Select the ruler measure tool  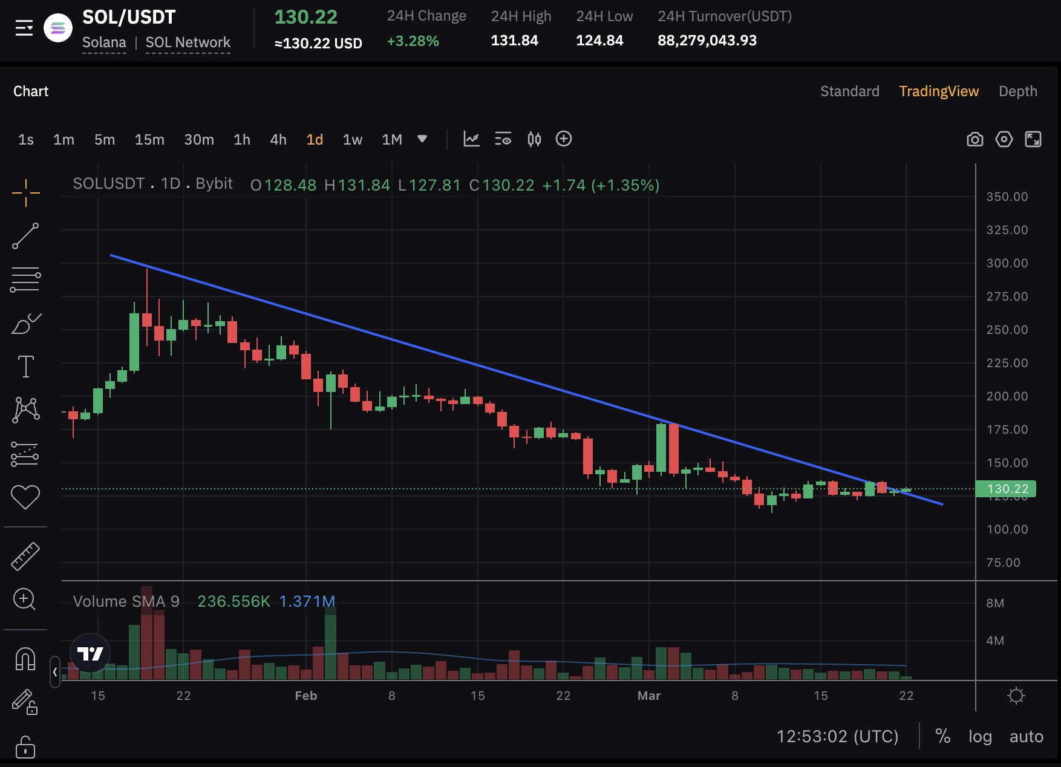click(x=25, y=556)
